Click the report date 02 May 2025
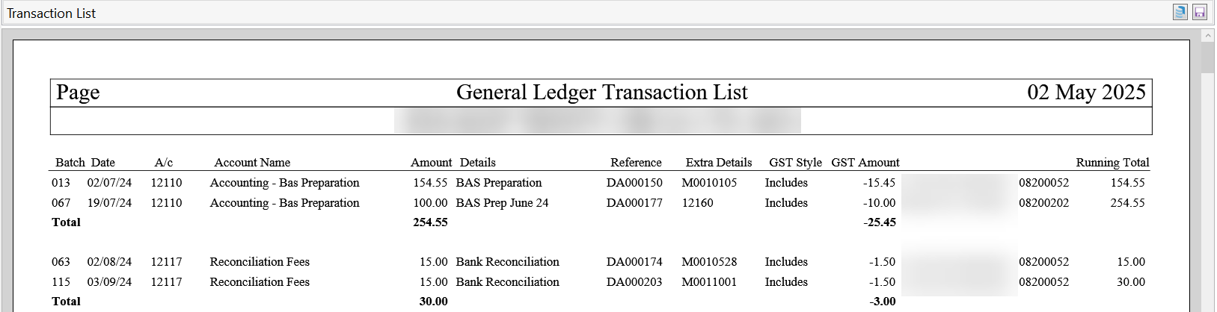This screenshot has height=312, width=1217. point(1086,92)
